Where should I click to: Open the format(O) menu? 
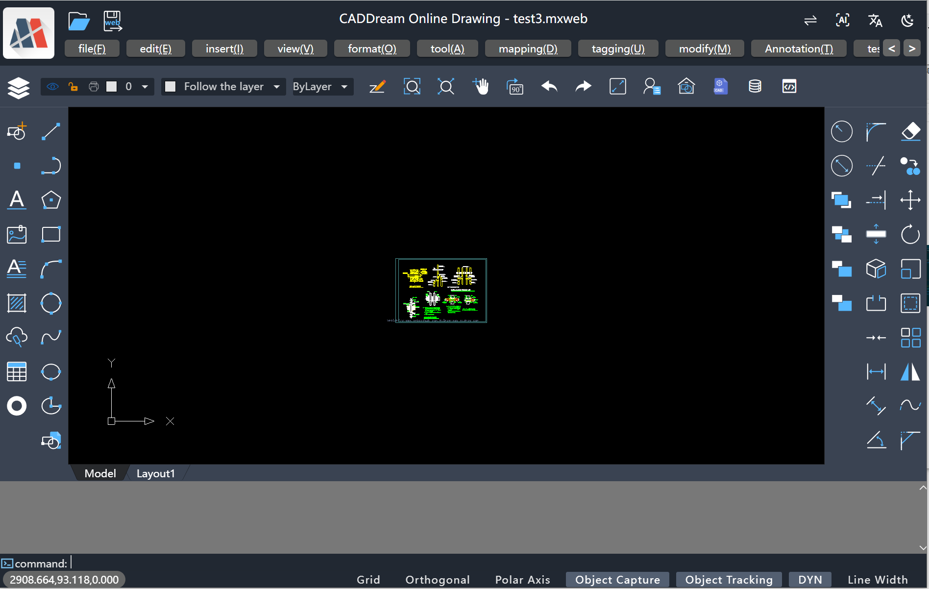[371, 49]
